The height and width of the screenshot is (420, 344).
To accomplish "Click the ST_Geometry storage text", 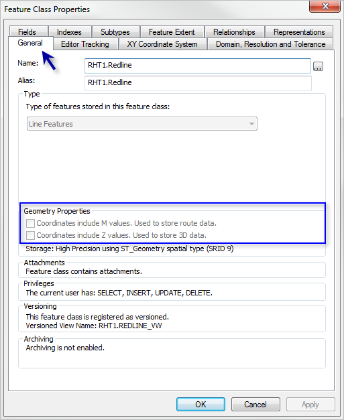I will [129, 249].
